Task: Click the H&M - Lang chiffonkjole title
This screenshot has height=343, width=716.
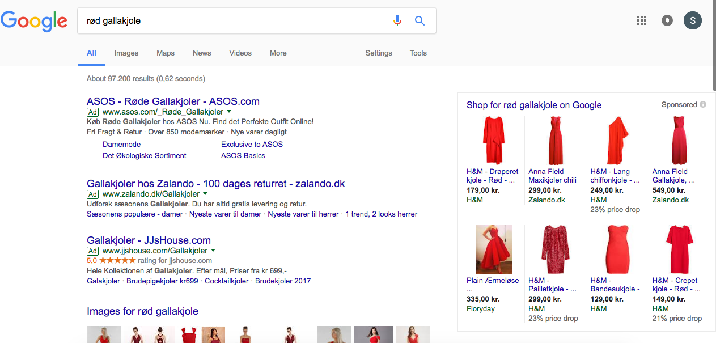Action: click(615, 176)
